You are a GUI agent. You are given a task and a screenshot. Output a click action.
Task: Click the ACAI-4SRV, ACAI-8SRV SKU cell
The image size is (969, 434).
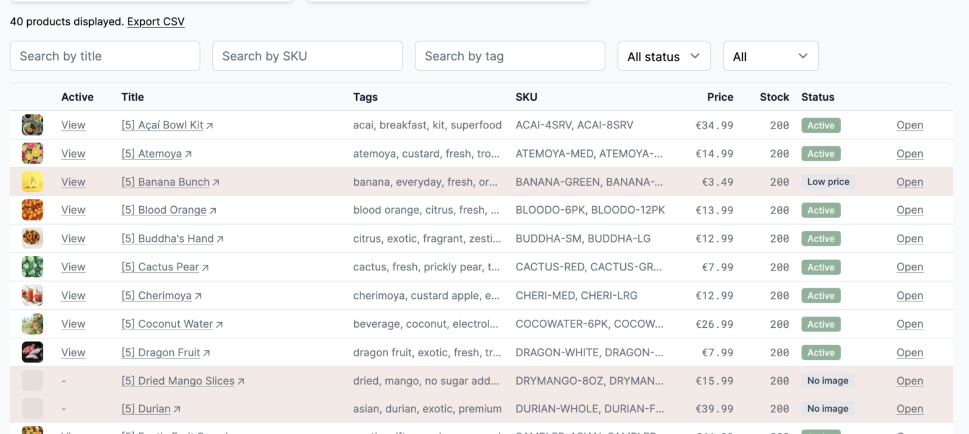(x=574, y=125)
